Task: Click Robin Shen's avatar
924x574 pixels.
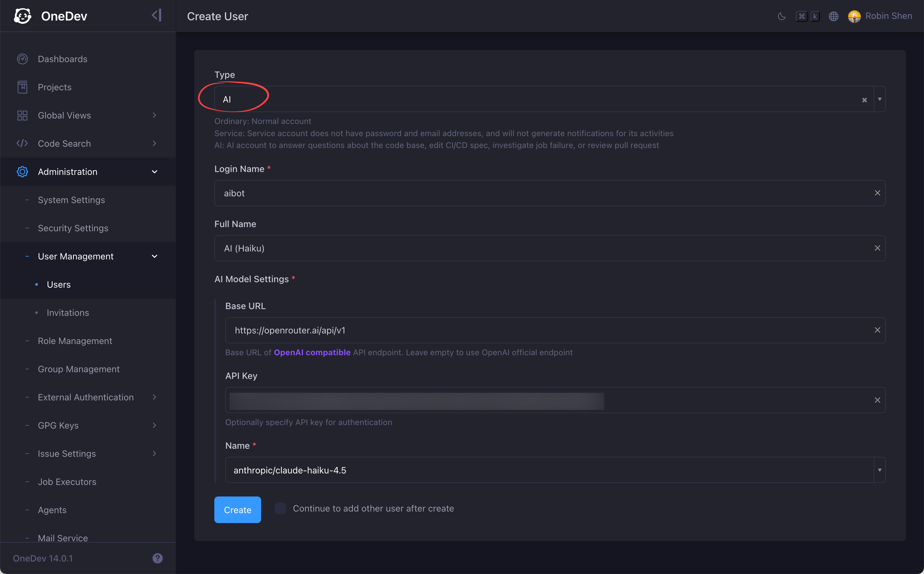Action: [854, 16]
